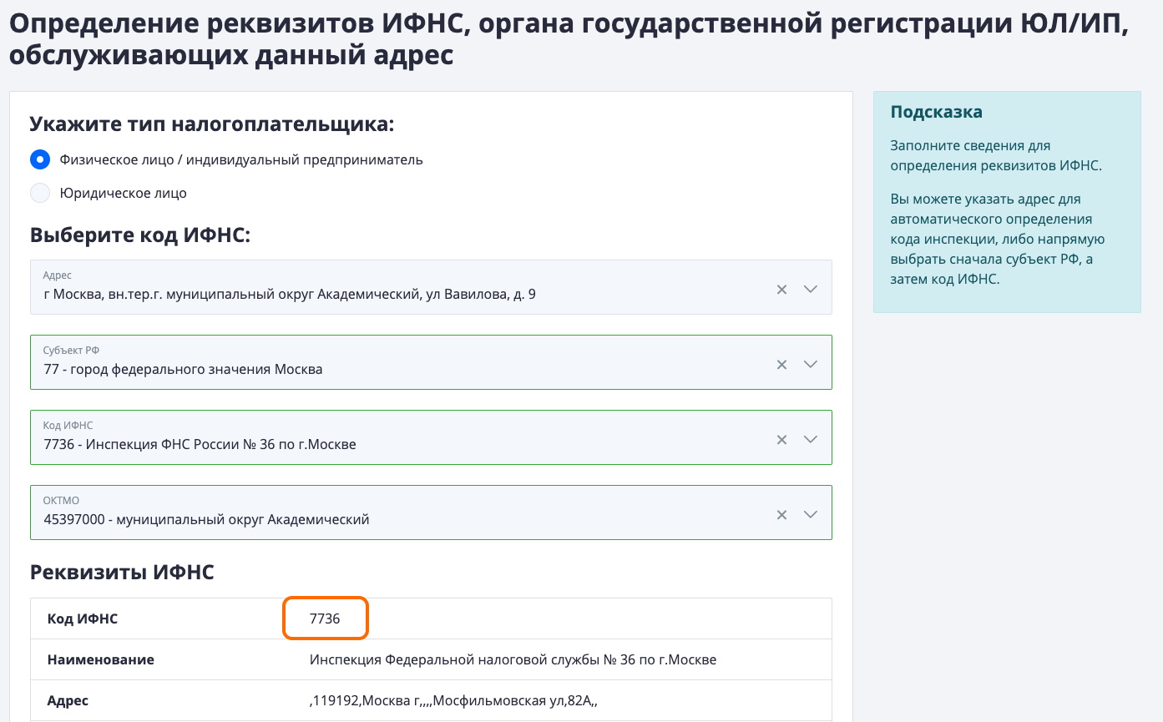Clear the ОКТМО field using X icon
The height and width of the screenshot is (722, 1163).
(x=781, y=515)
